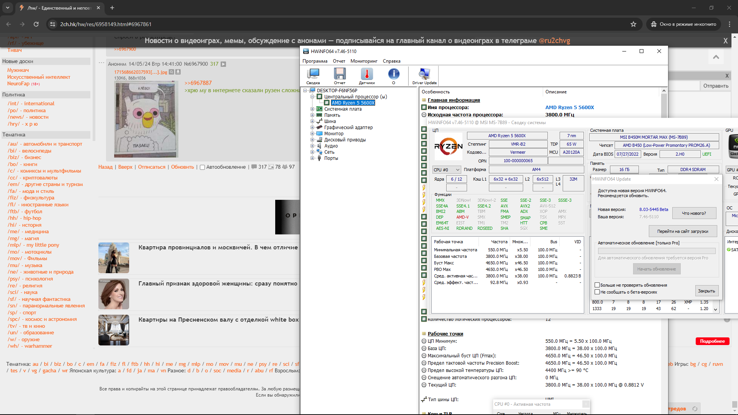Toggle the Автообновление checkbox on the thread
This screenshot has width=738, height=415.
click(x=202, y=167)
